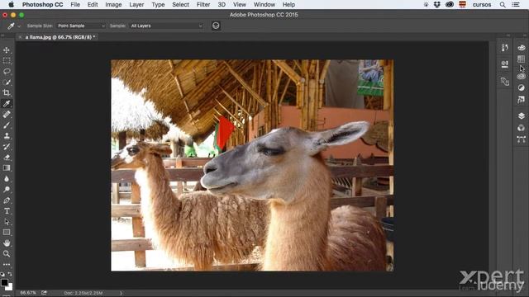Select the Clone Stamp tool

(x=7, y=135)
